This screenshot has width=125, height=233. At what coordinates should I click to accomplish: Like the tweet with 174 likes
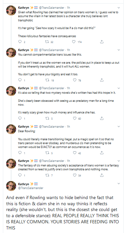pyautogui.click(x=74, y=42)
